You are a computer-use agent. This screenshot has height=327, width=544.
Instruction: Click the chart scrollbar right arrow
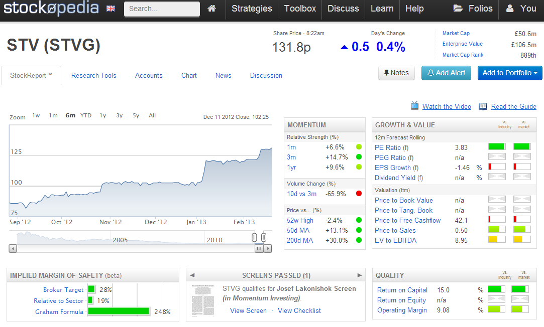pyautogui.click(x=268, y=248)
